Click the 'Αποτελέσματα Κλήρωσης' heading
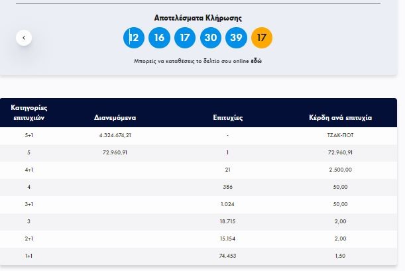This screenshot has width=405, height=271. tap(198, 18)
